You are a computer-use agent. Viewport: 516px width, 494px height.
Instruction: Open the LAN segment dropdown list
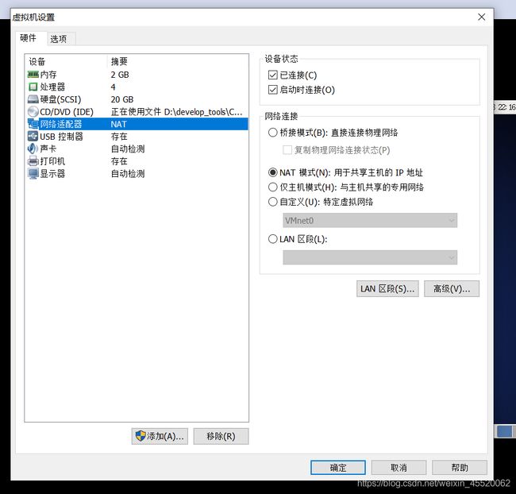click(x=370, y=257)
